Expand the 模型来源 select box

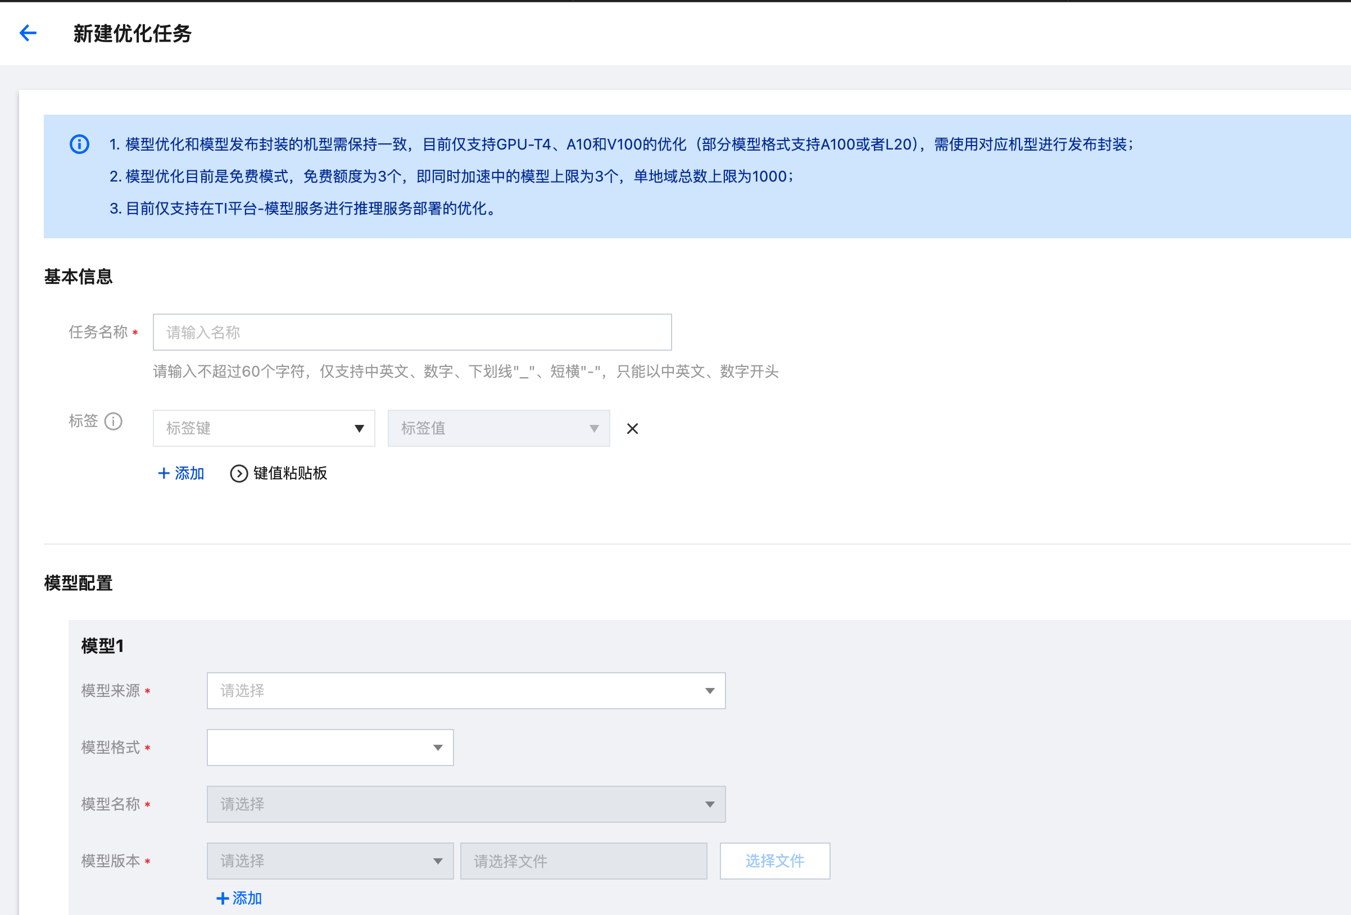[x=466, y=691]
